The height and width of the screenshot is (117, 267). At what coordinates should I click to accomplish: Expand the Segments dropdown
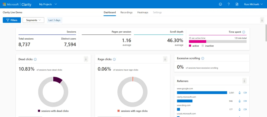click(x=33, y=20)
